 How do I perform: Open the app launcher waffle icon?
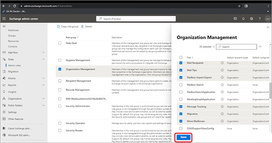4,19
